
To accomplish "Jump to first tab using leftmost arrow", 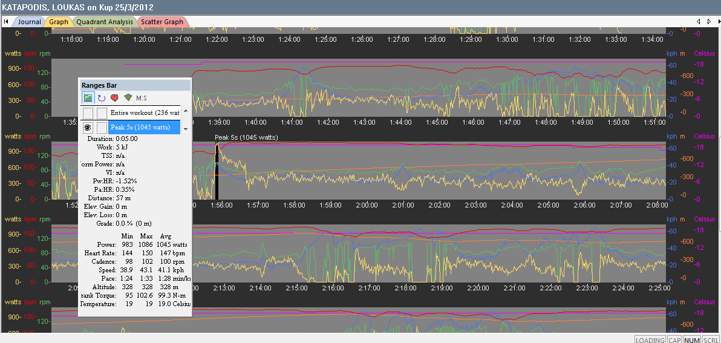I will pos(5,22).
